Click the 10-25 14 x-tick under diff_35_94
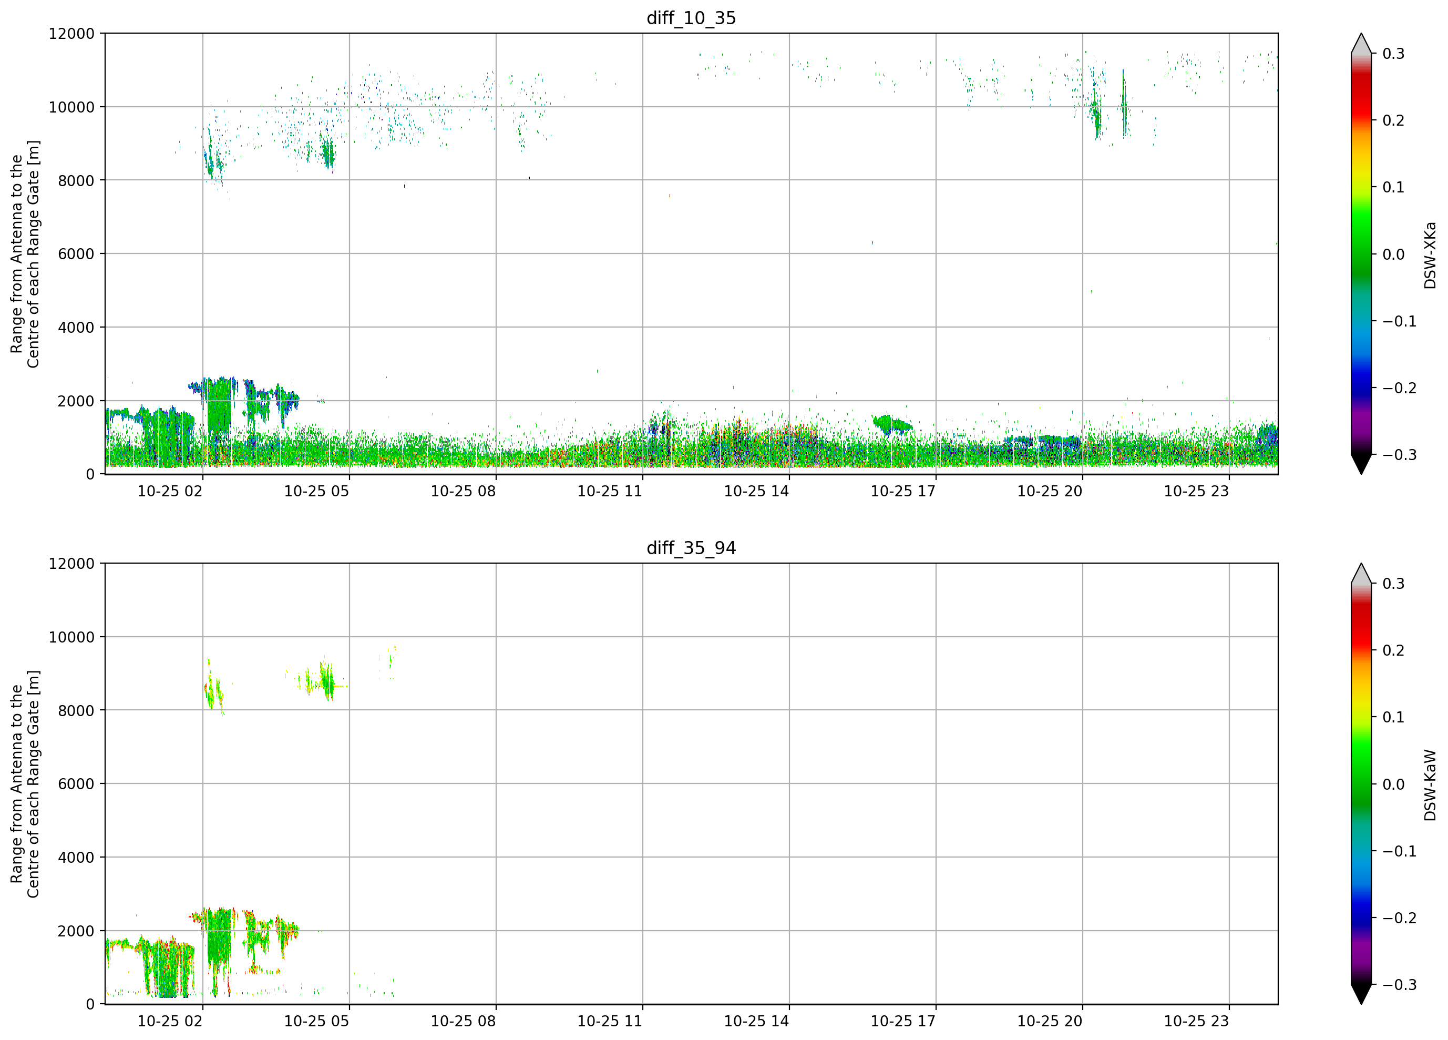Screen dimensions: 1448x1040 click(x=756, y=1022)
